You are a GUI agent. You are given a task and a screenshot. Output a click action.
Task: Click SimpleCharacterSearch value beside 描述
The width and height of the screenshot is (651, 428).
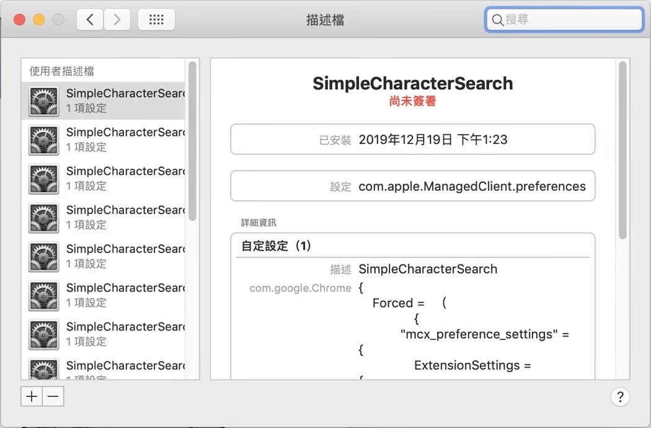tap(428, 269)
